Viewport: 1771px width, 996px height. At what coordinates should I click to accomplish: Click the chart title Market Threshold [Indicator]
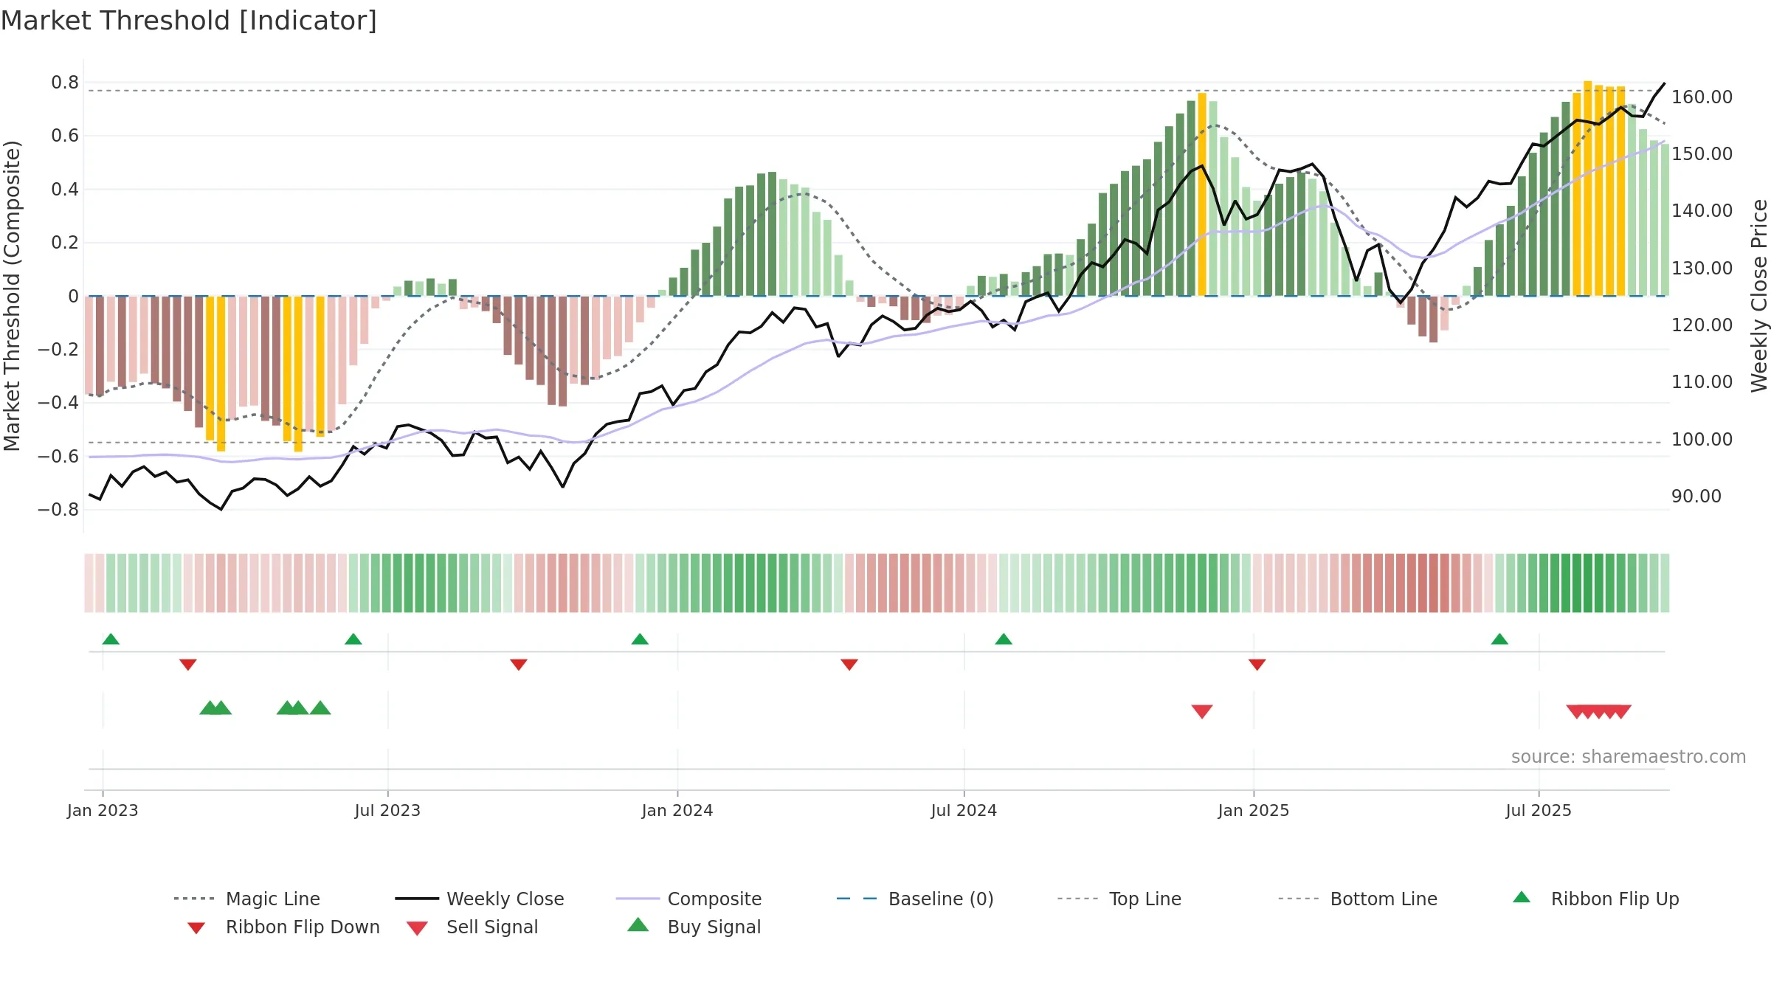click(x=189, y=21)
